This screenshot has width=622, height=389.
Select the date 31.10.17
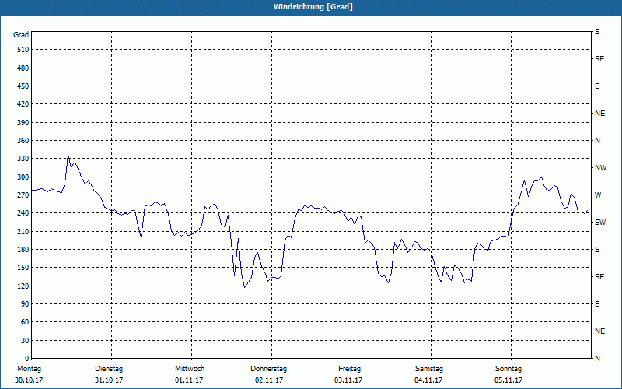pos(109,380)
